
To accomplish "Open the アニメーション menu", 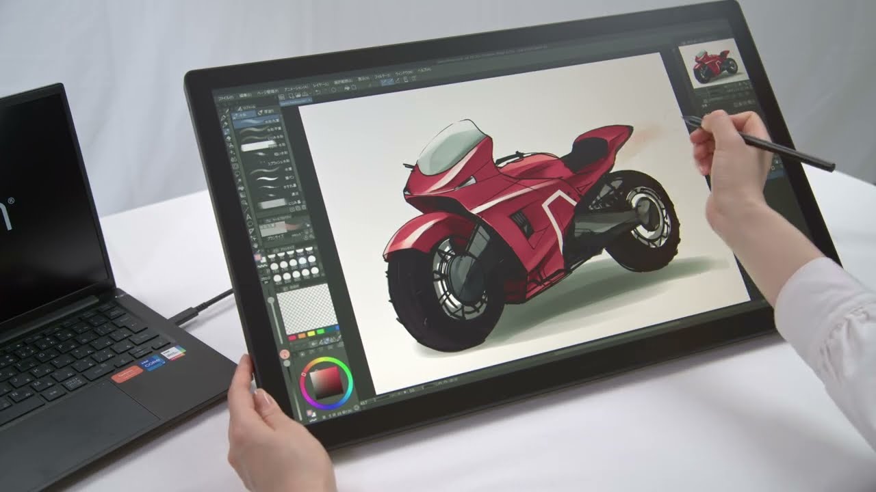I will tap(296, 88).
